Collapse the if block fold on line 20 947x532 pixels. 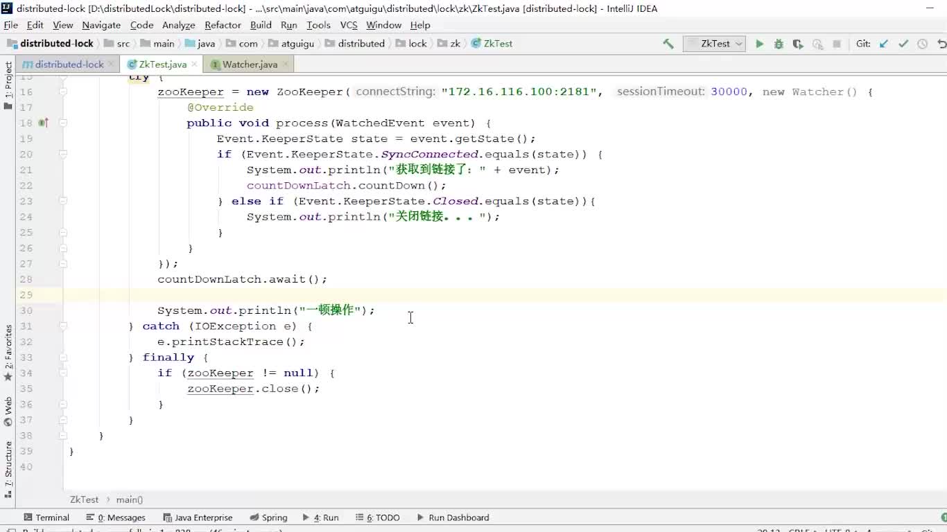tap(62, 154)
